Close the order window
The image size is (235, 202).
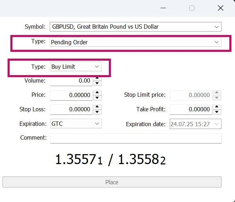pyautogui.click(x=220, y=8)
